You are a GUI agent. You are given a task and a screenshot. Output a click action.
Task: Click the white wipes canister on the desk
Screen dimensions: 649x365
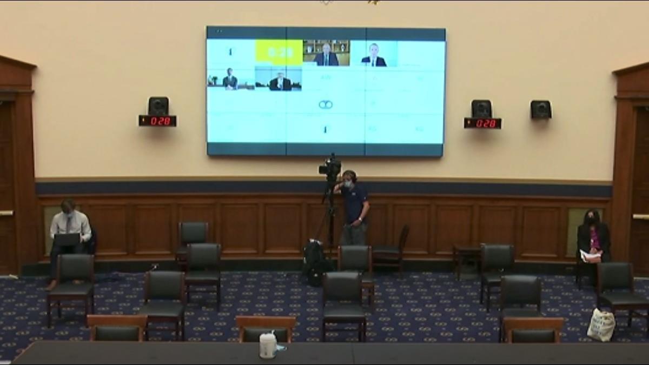point(268,345)
